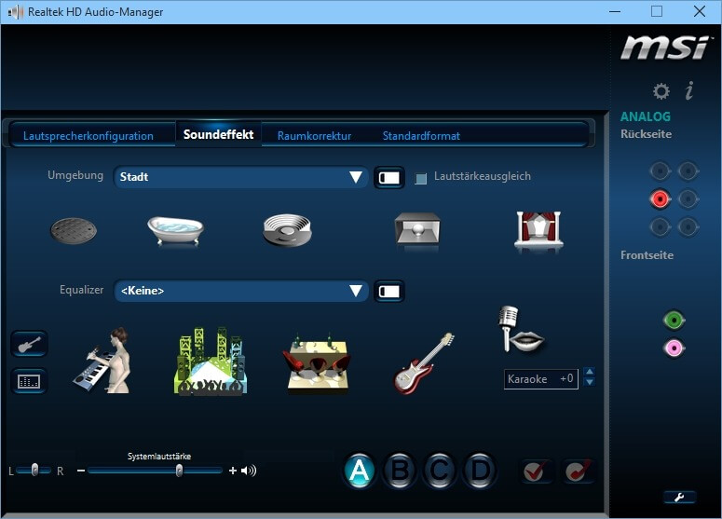Switch to the Raumkorrektur tab
The height and width of the screenshot is (519, 722).
(315, 136)
